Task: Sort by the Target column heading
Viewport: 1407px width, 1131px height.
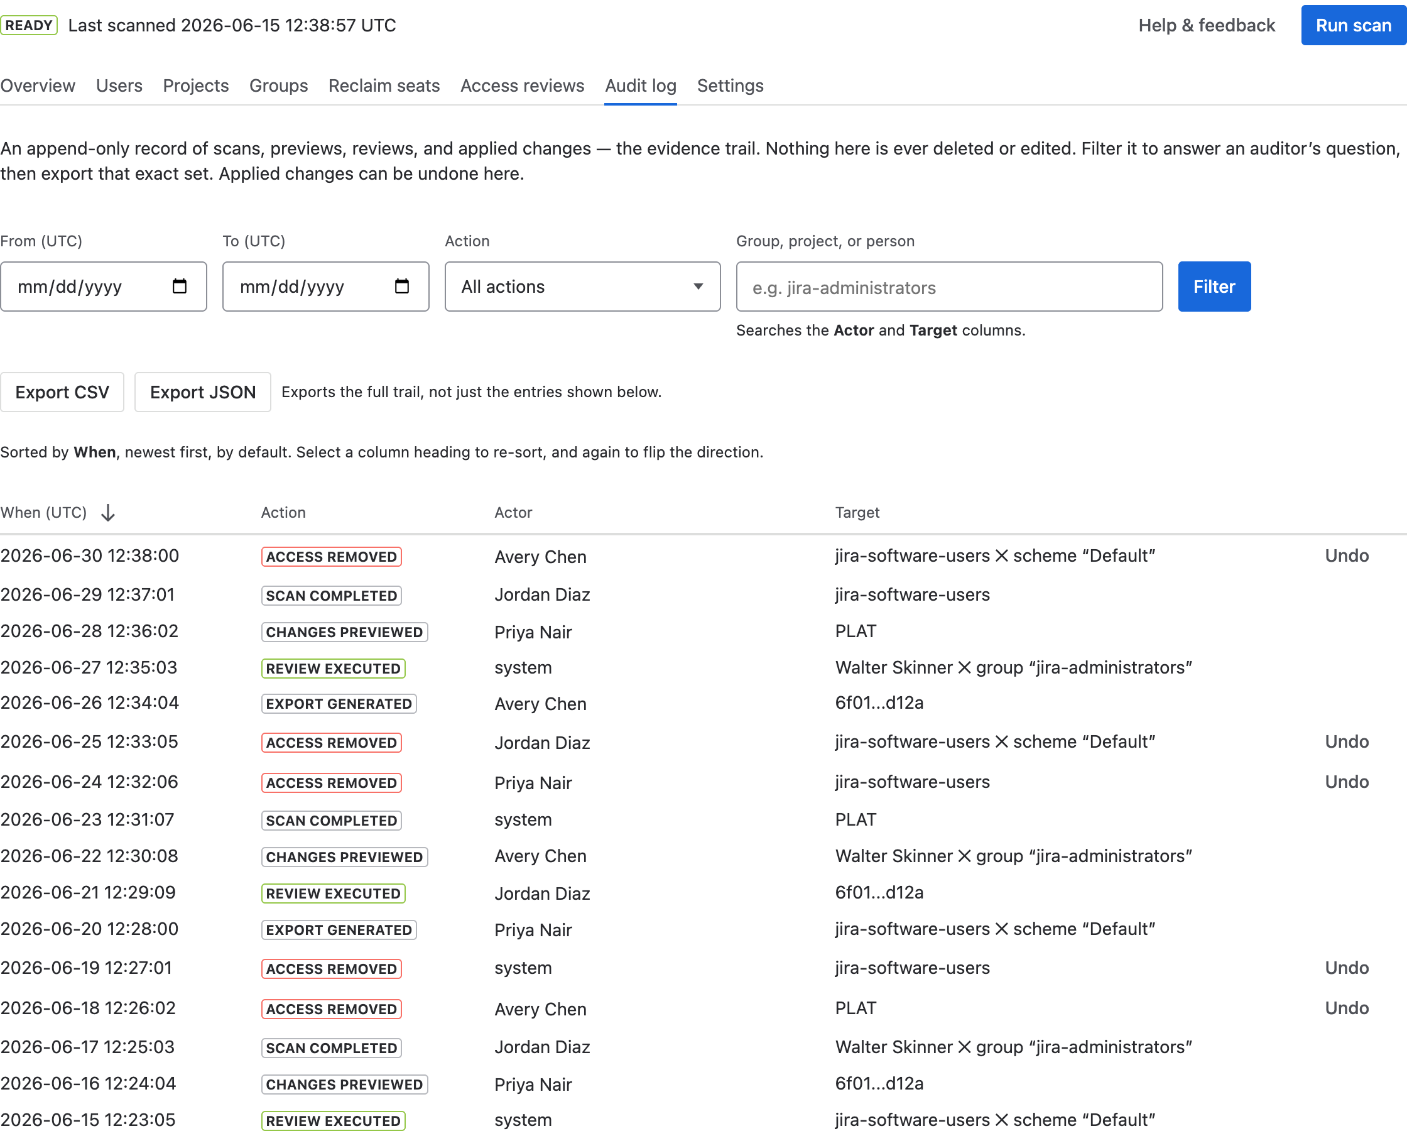Action: point(857,513)
